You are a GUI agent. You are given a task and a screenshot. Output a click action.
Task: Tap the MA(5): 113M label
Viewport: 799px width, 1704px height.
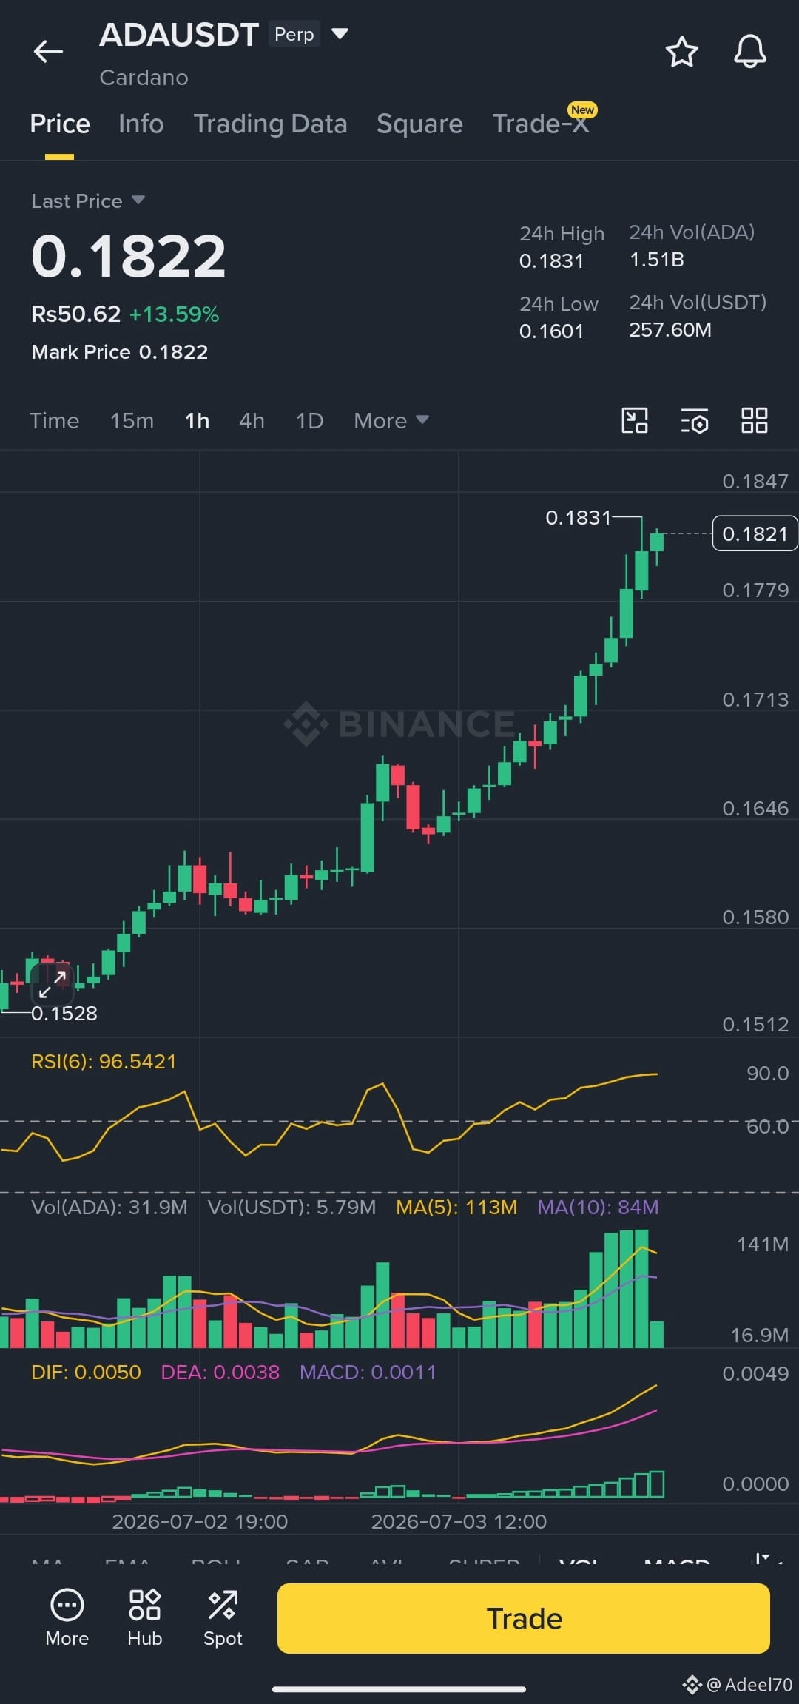tap(456, 1207)
